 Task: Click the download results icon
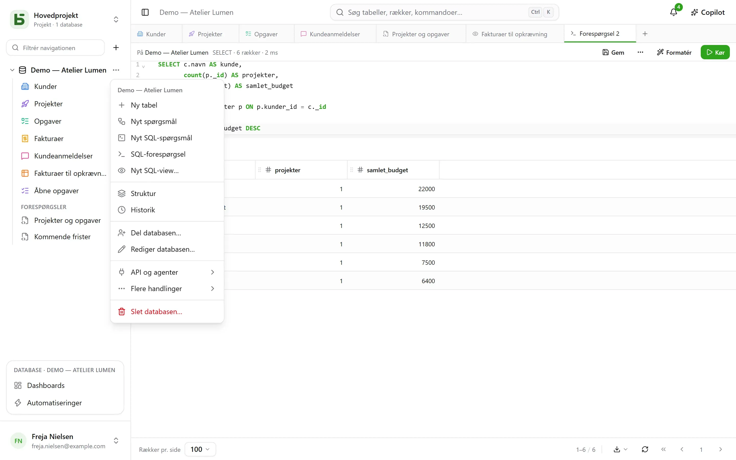pos(617,449)
